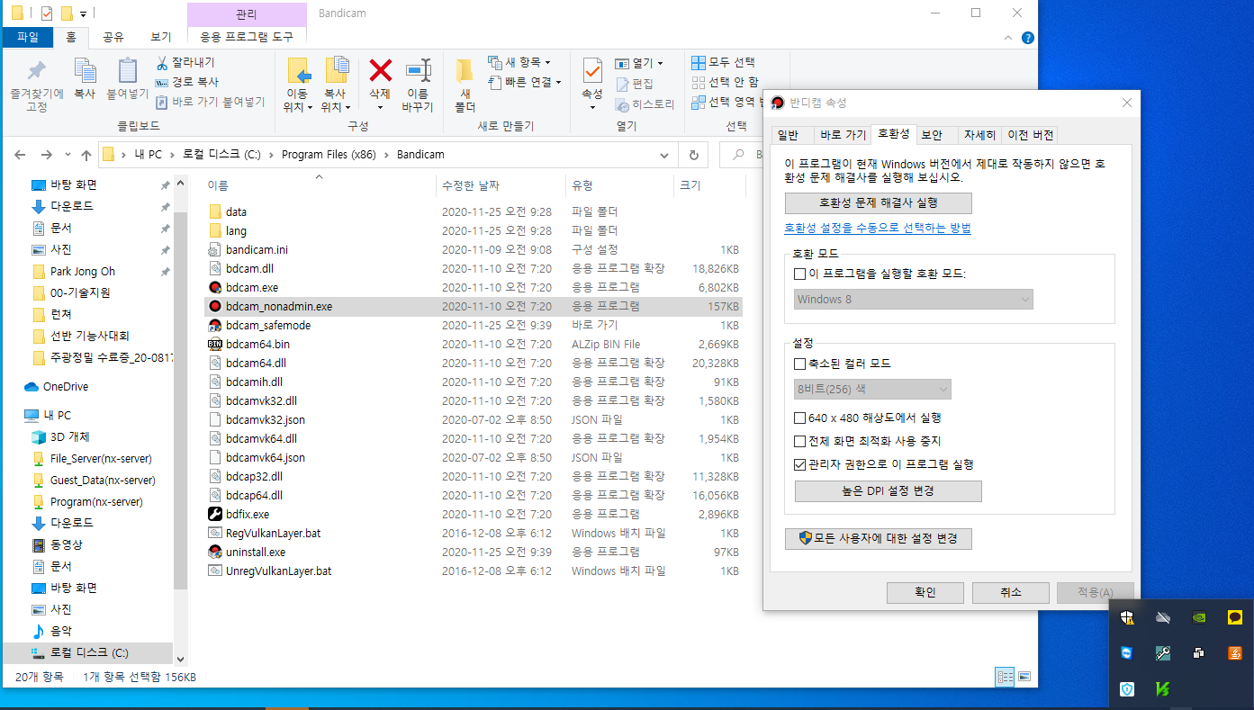Uncheck 관리자 권한으로 이 프로그램 실행

[x=799, y=464]
